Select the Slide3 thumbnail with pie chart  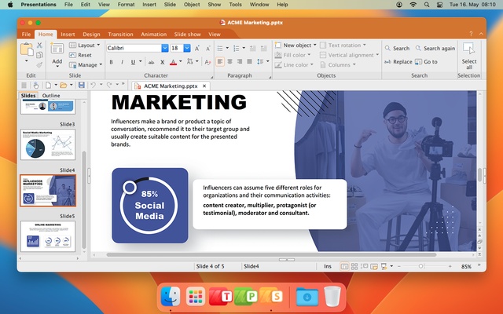48,144
